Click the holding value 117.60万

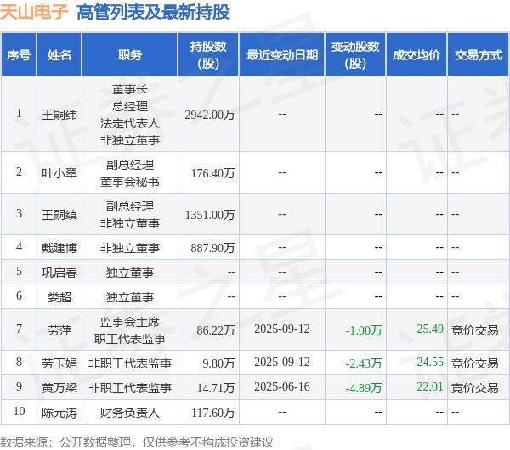(212, 413)
